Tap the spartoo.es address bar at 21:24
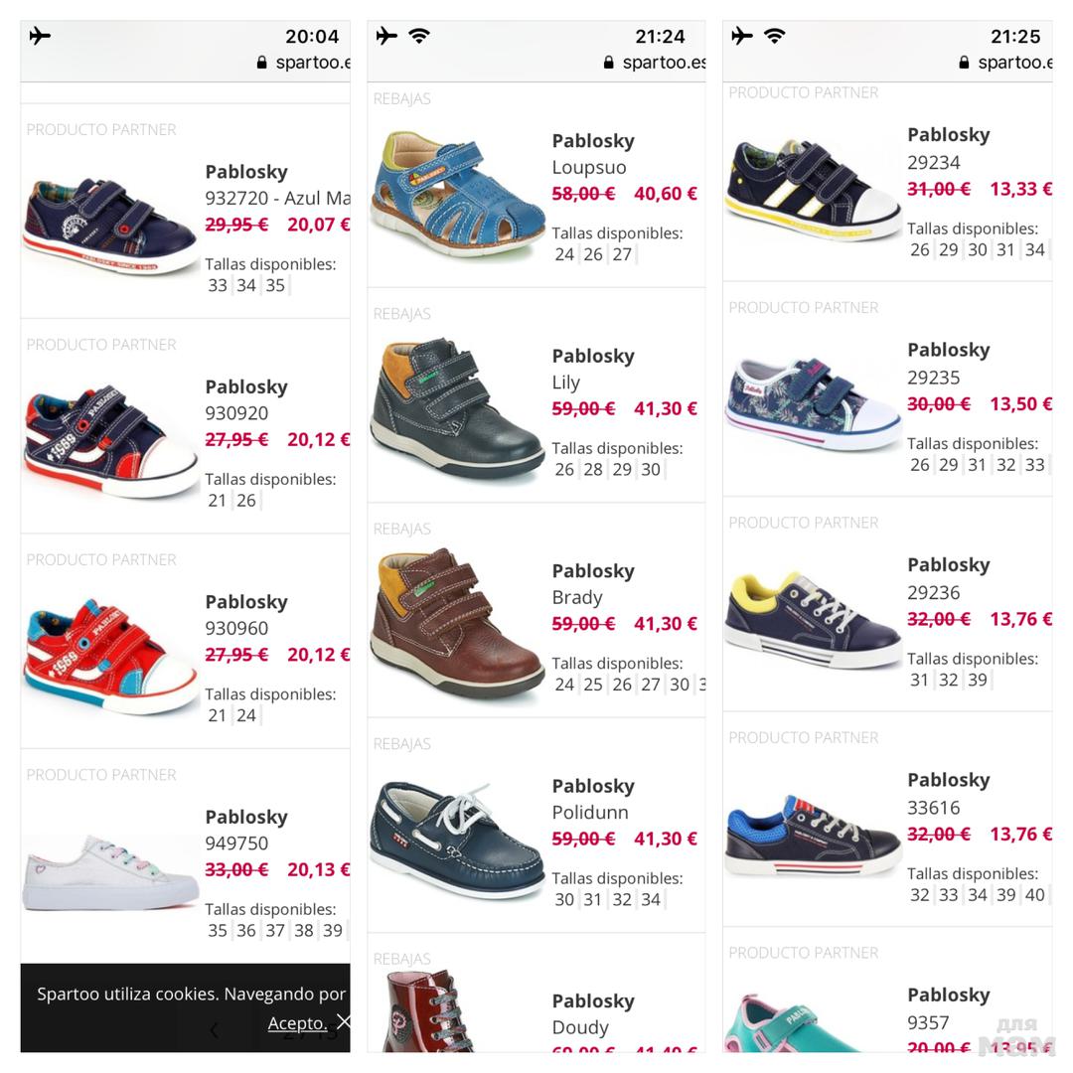This screenshot has width=1073, height=1073. click(664, 63)
